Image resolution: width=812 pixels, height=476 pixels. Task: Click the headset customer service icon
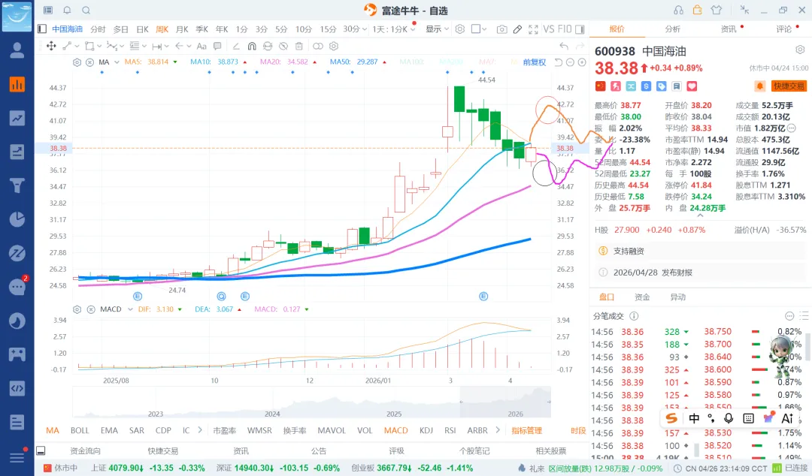[678, 10]
